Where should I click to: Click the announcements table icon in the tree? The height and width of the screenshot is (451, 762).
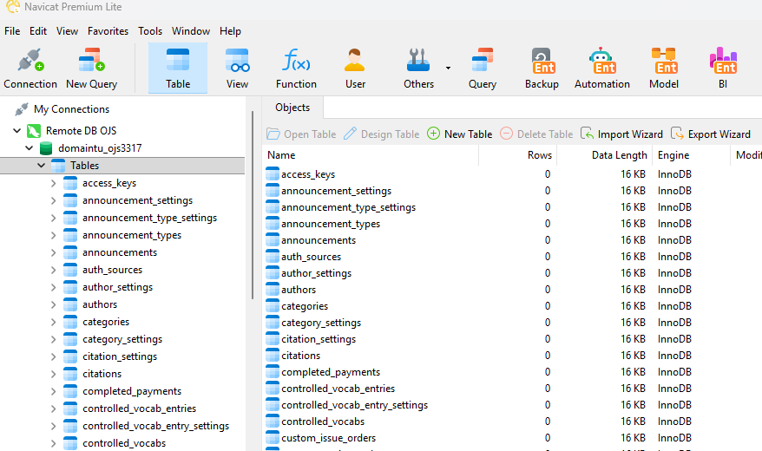(70, 252)
